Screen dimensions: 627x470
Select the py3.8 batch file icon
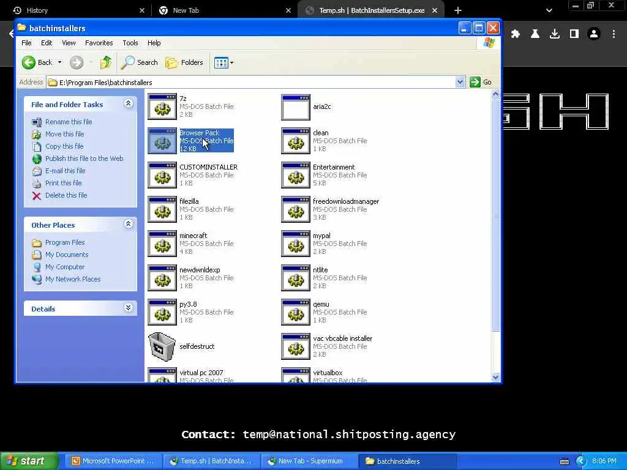[x=162, y=312]
